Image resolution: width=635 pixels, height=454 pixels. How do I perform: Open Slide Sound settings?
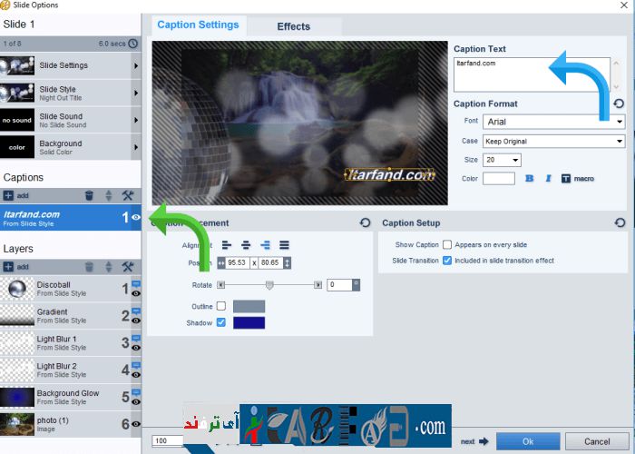coord(71,120)
